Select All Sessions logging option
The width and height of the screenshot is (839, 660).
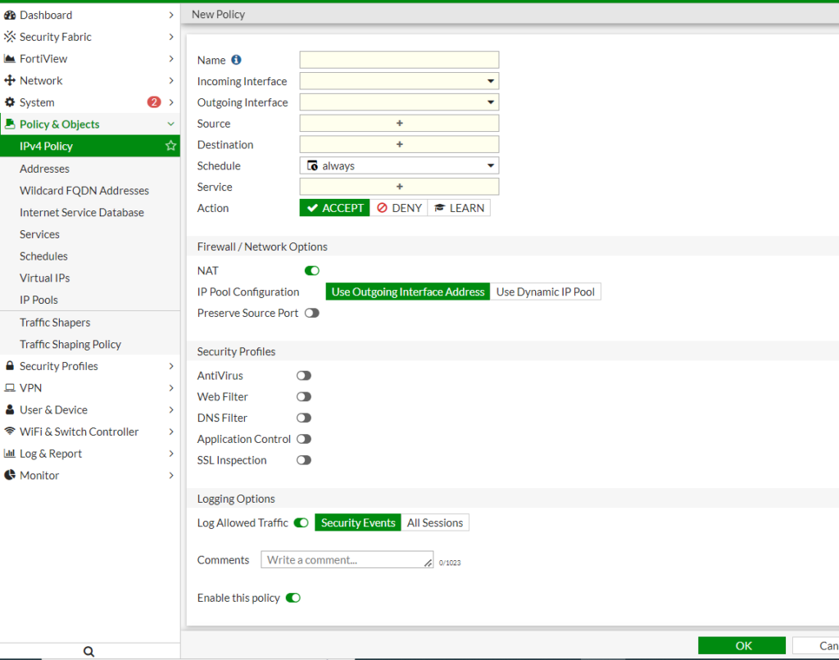coord(435,522)
